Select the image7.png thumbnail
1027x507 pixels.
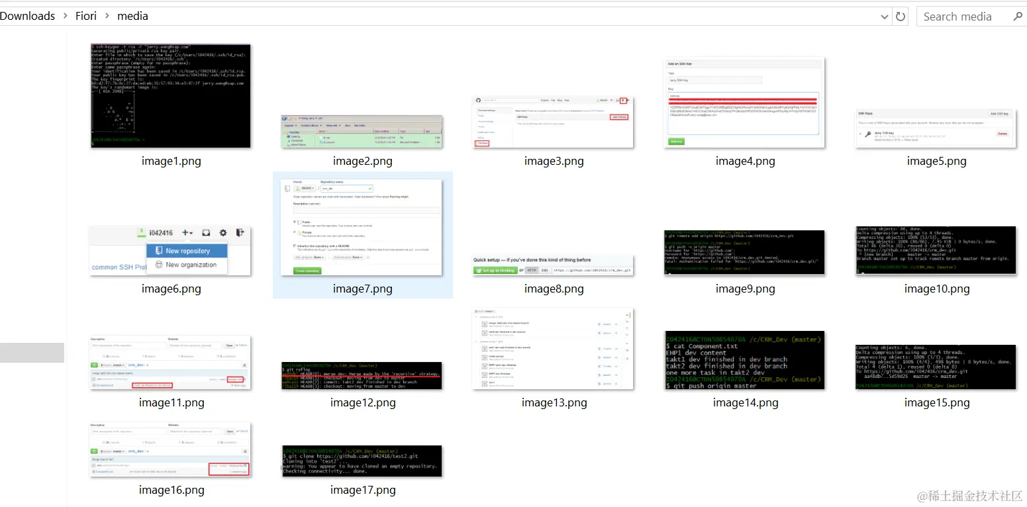click(362, 227)
